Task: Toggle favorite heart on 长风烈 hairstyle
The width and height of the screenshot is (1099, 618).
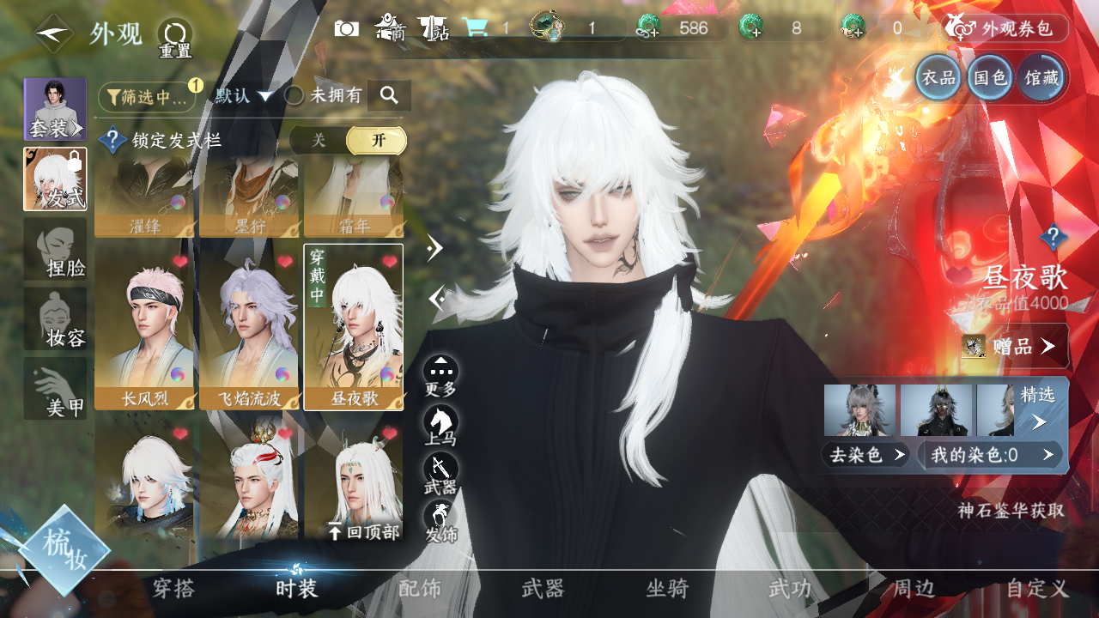Action: point(179,261)
